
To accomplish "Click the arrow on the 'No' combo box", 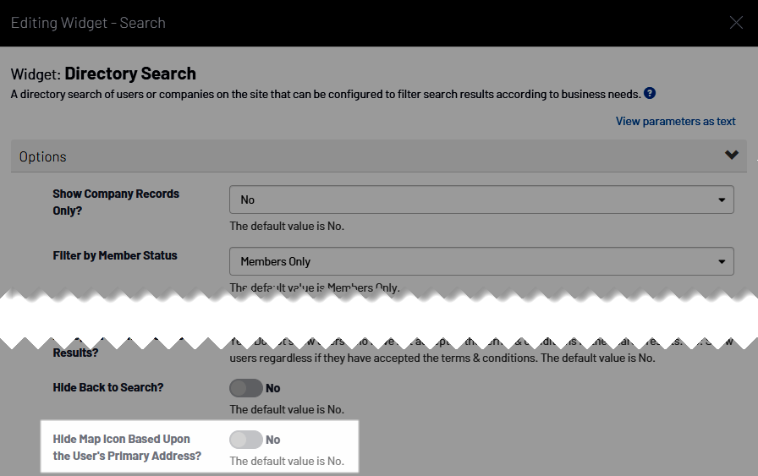I will 721,200.
